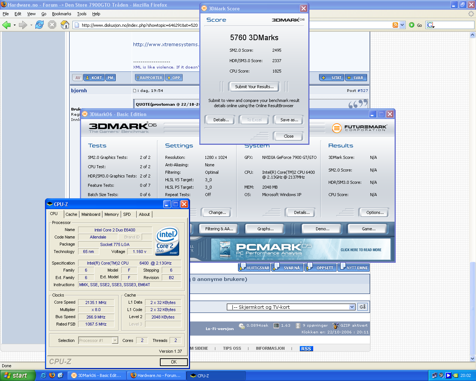476x381 pixels.
Task: Click Graphs button in 3DMark06
Action: point(266,229)
